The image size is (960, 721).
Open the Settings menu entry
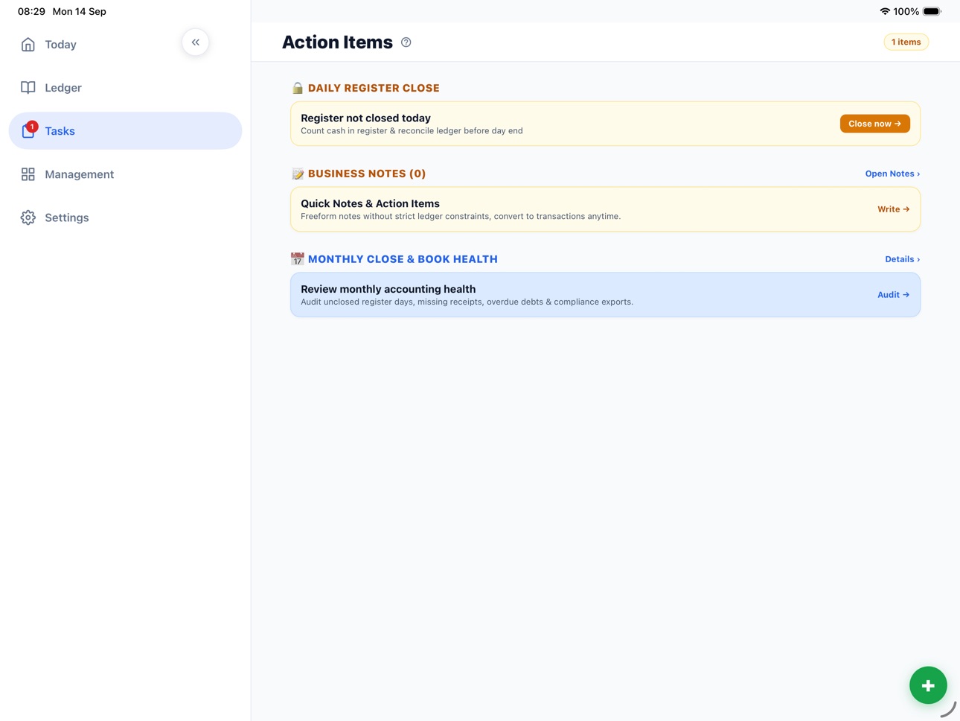125,217
